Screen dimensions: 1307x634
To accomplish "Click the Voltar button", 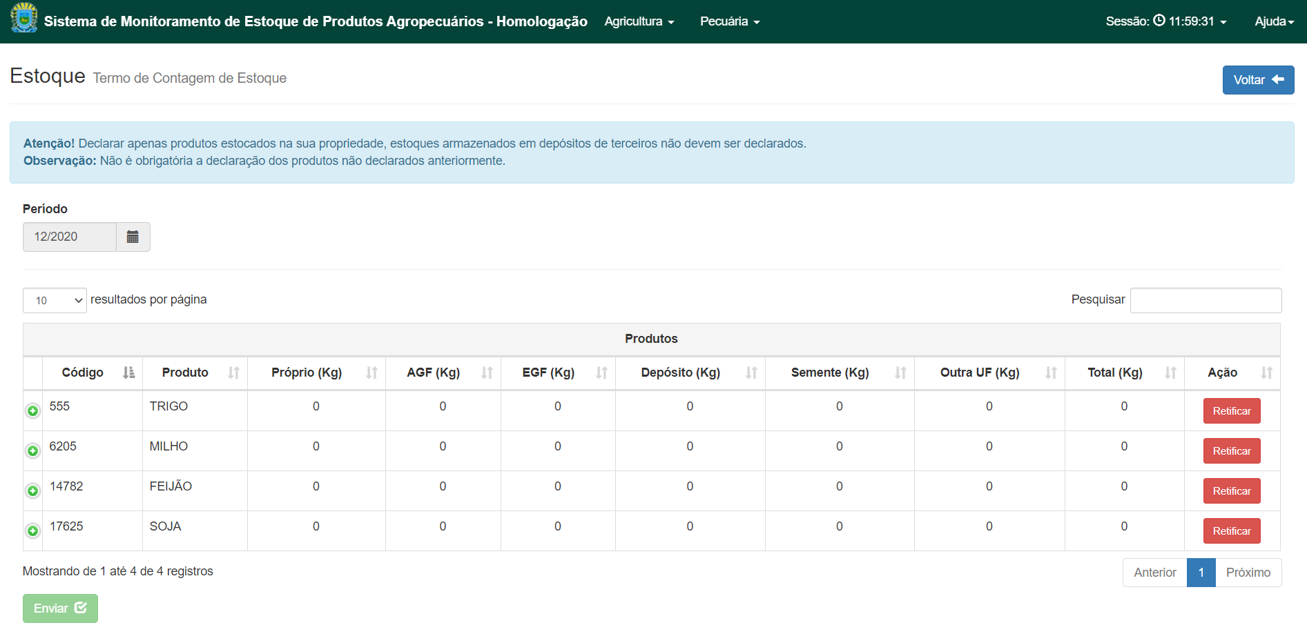I will coord(1258,80).
